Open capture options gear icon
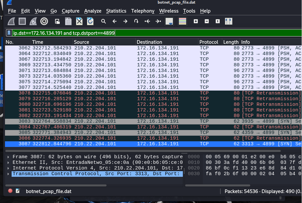 [44, 21]
